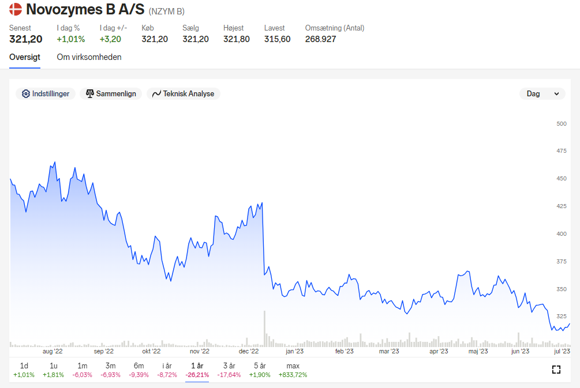Viewport: 580px width, 388px height.
Task: Click the Novozymes B A/S heading
Action: pos(85,10)
